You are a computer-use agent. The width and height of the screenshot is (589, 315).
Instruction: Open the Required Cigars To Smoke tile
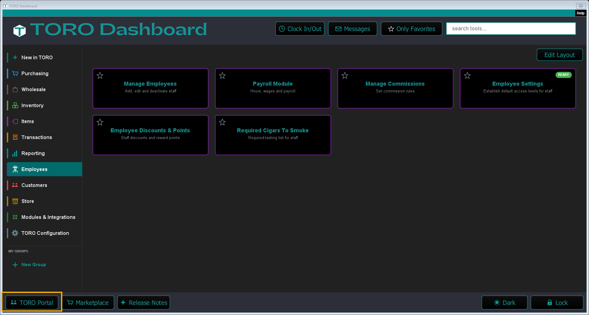pos(273,135)
